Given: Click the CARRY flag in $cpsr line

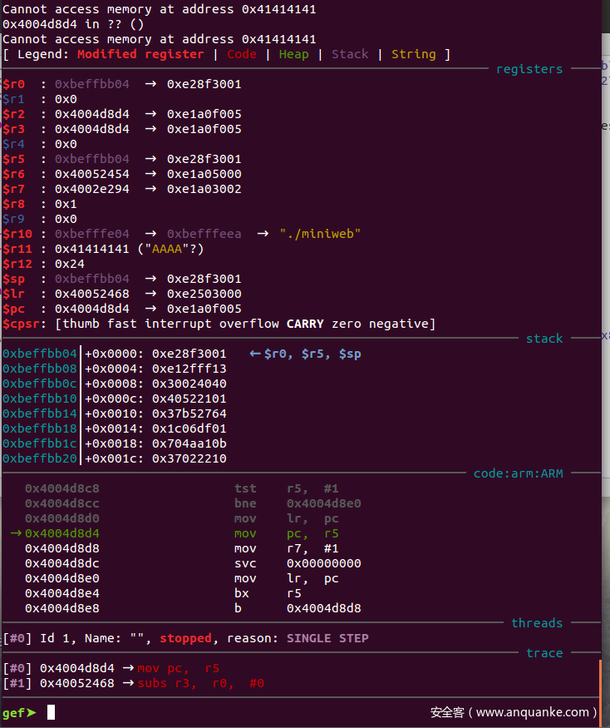Looking at the screenshot, I should (x=305, y=324).
